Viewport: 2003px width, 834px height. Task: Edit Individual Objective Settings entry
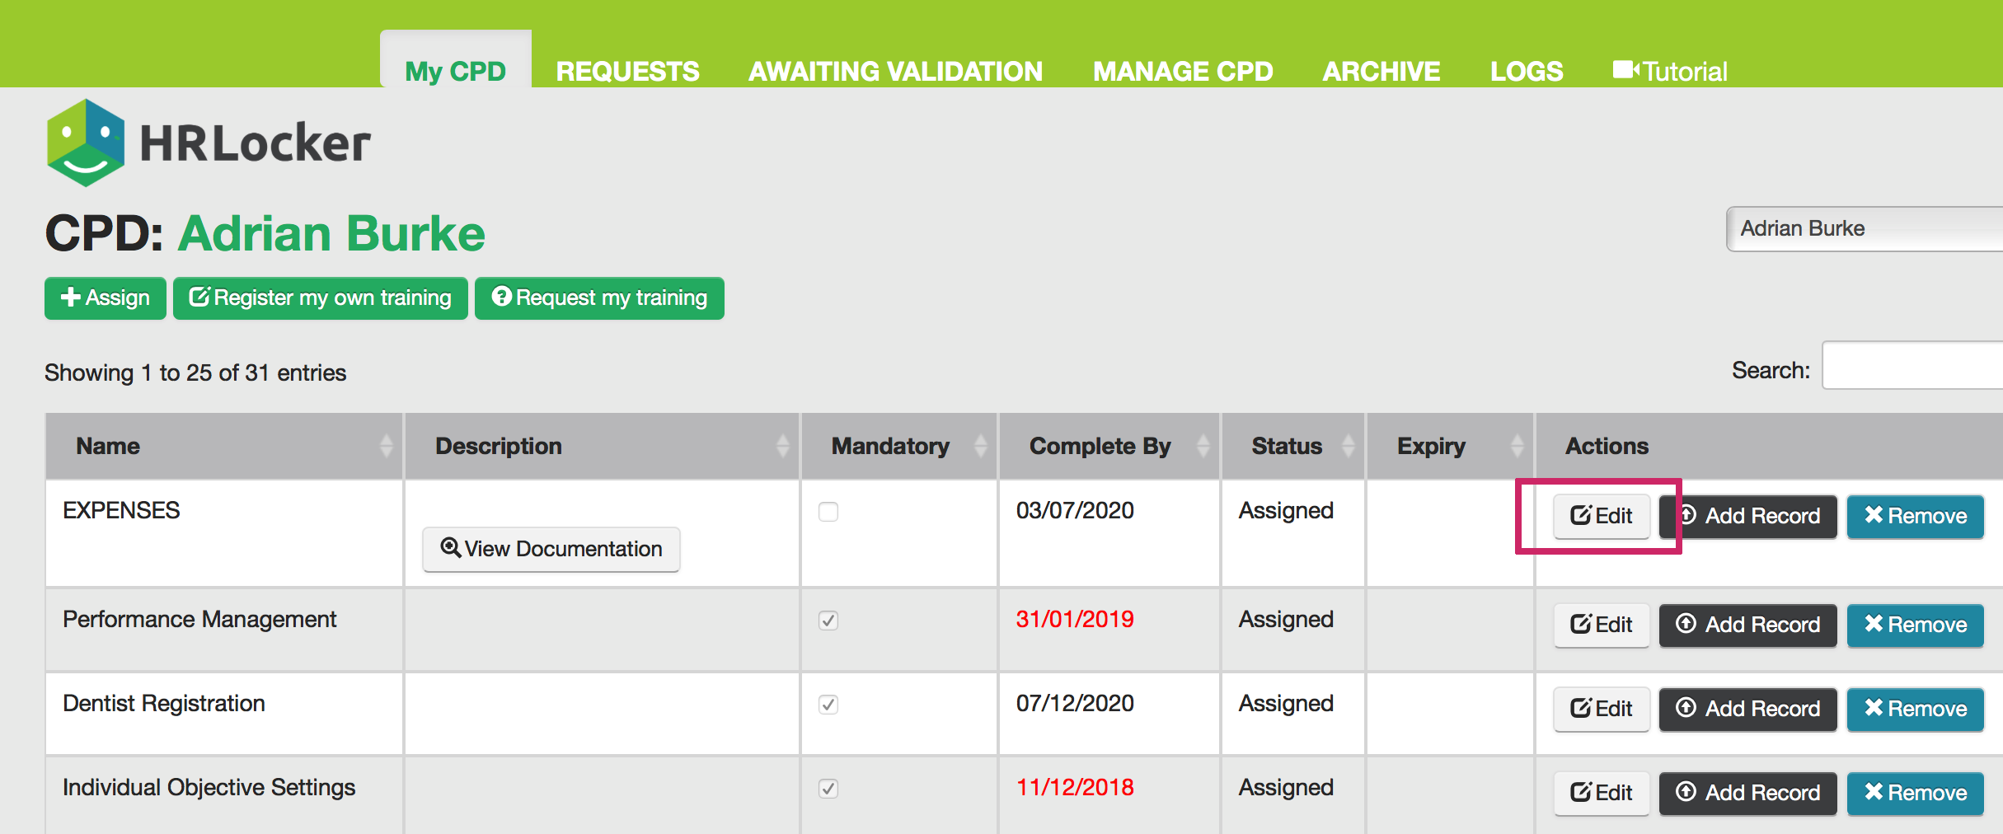1601,793
